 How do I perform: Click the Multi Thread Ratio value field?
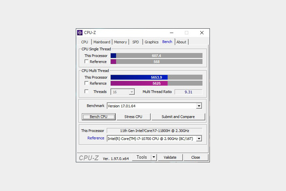(x=189, y=92)
